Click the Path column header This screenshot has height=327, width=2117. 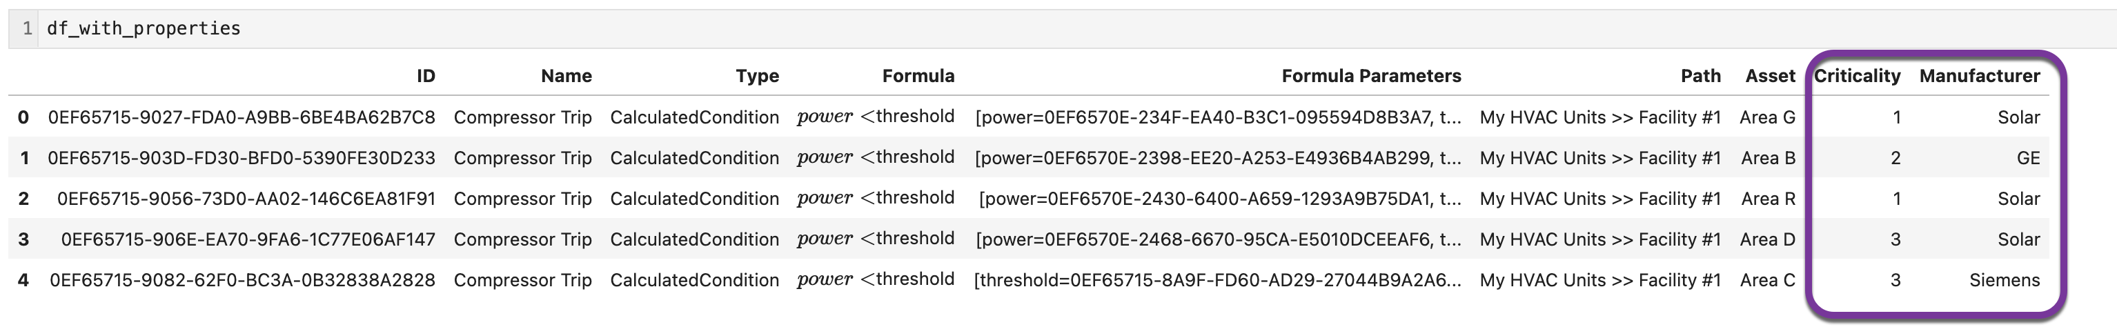(x=1700, y=77)
